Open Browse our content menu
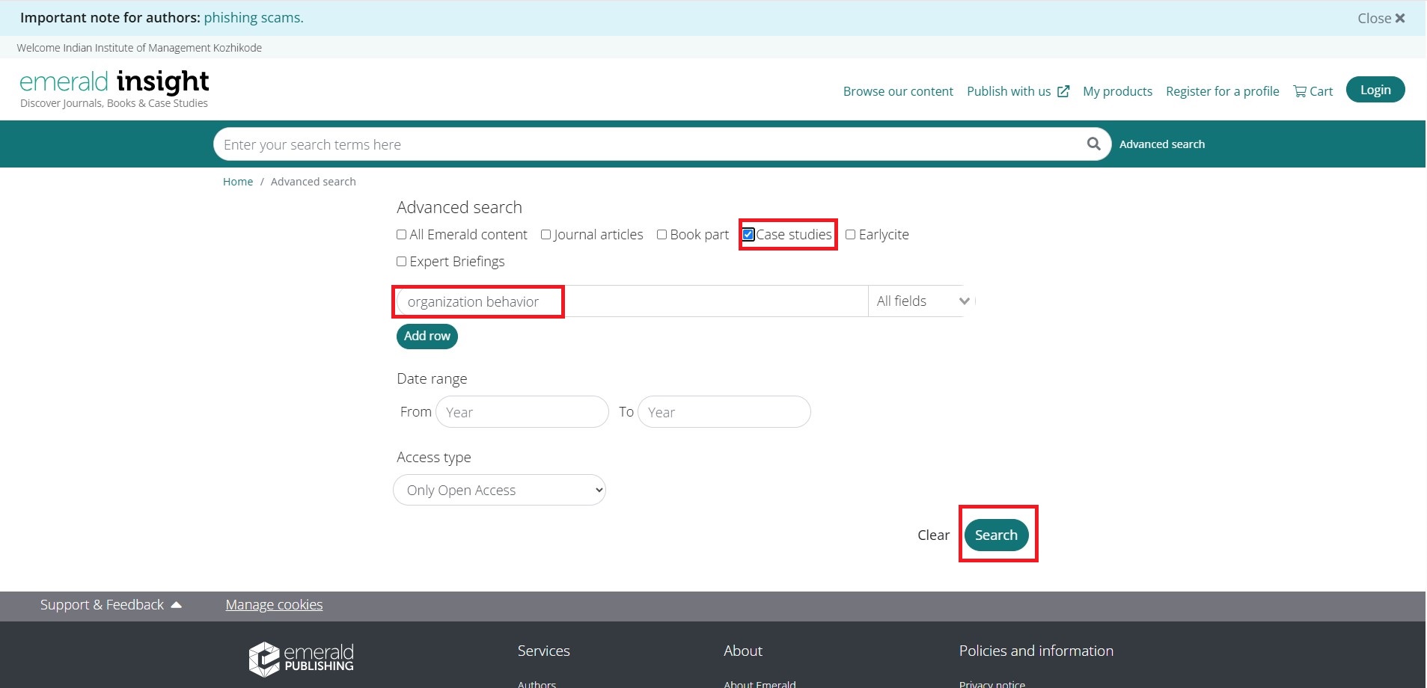This screenshot has height=688, width=1427. point(897,91)
